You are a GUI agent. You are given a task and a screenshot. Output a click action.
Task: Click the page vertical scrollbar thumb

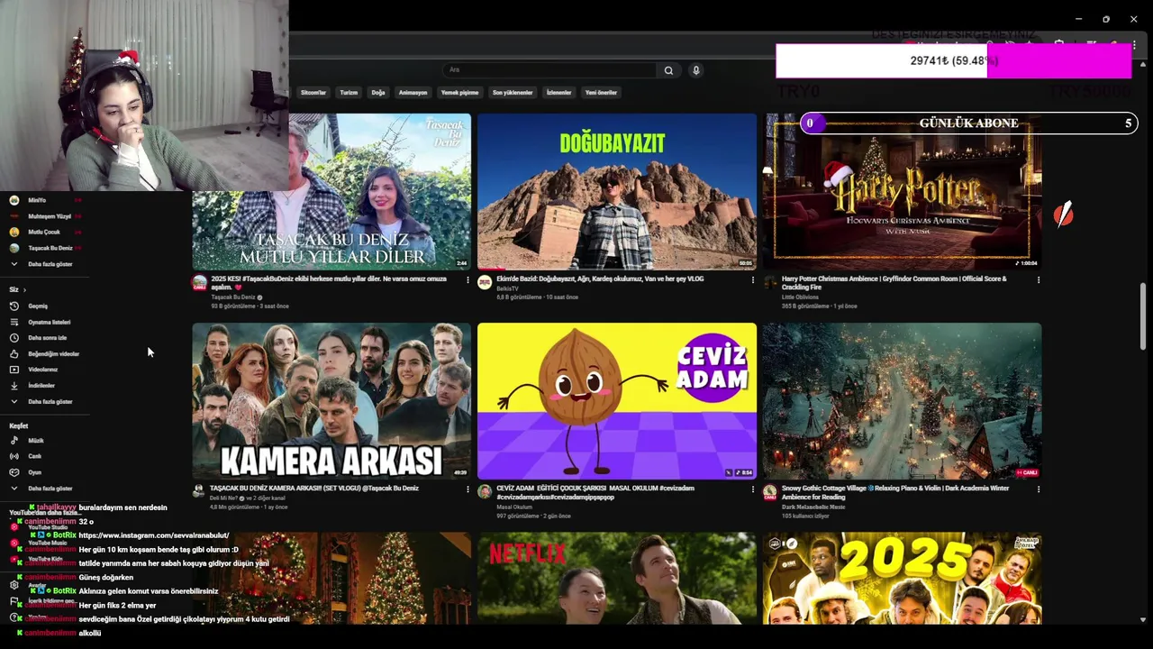click(x=1143, y=315)
